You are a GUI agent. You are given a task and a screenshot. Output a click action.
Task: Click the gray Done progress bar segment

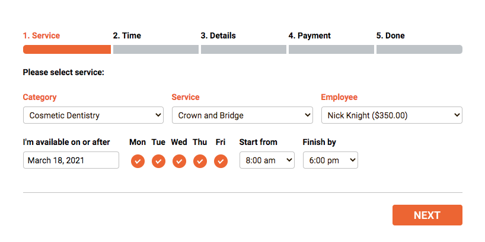click(x=419, y=49)
